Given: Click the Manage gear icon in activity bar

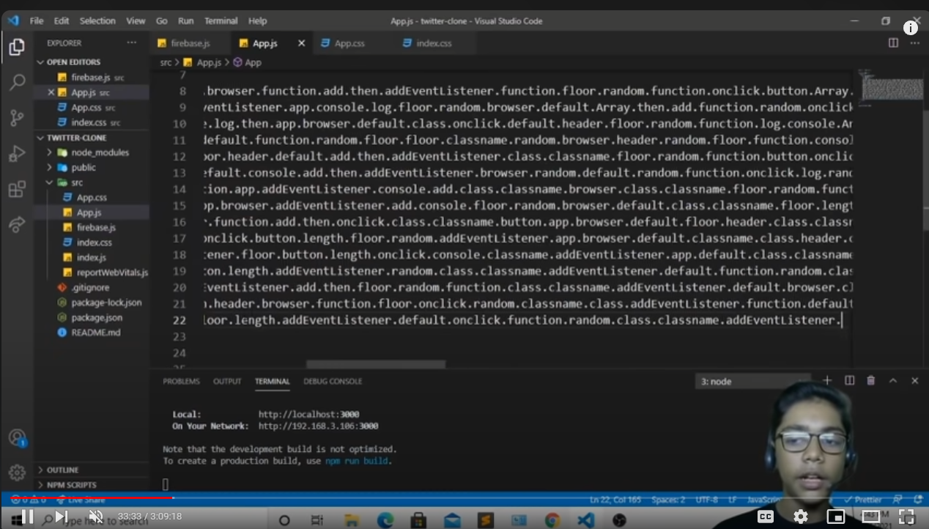Looking at the screenshot, I should (x=17, y=473).
